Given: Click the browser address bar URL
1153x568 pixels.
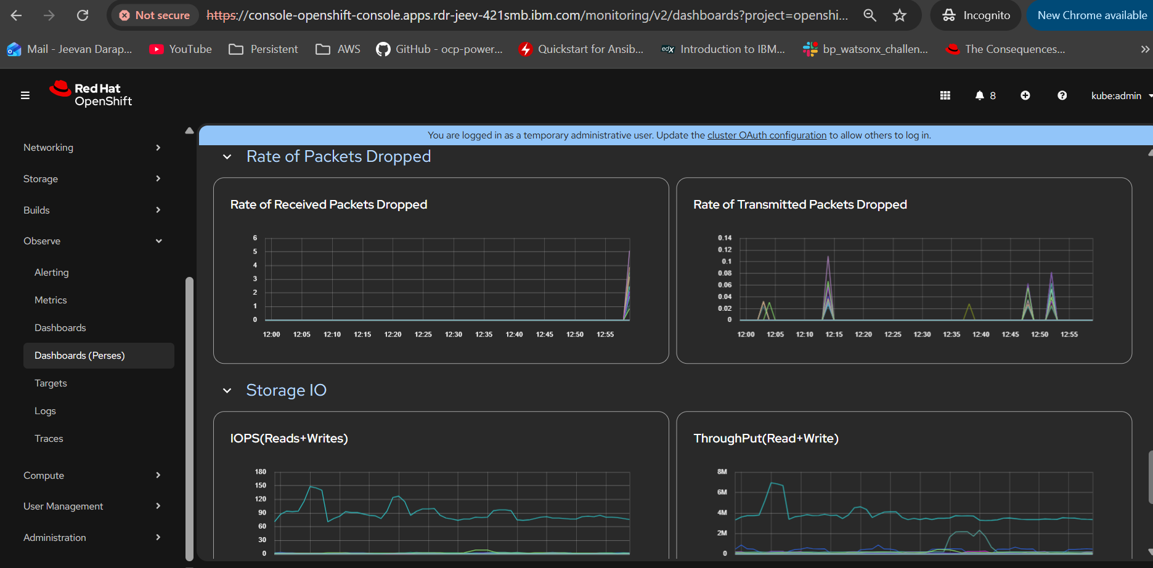Looking at the screenshot, I should point(527,15).
